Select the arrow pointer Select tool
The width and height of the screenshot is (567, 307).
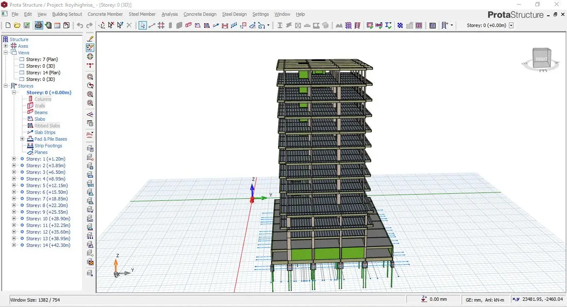pyautogui.click(x=143, y=25)
